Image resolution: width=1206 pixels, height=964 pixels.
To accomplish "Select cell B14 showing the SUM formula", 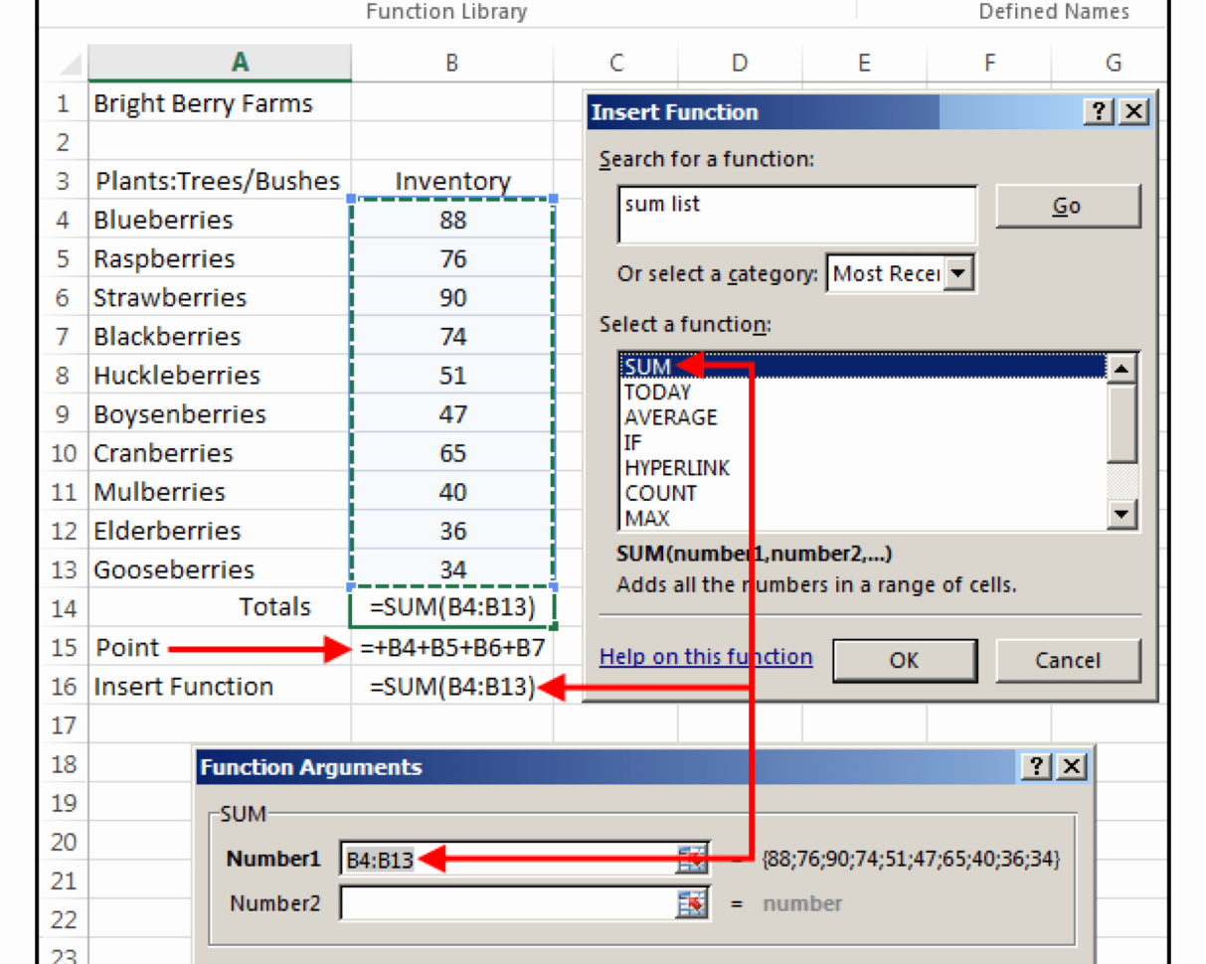I will pyautogui.click(x=452, y=607).
